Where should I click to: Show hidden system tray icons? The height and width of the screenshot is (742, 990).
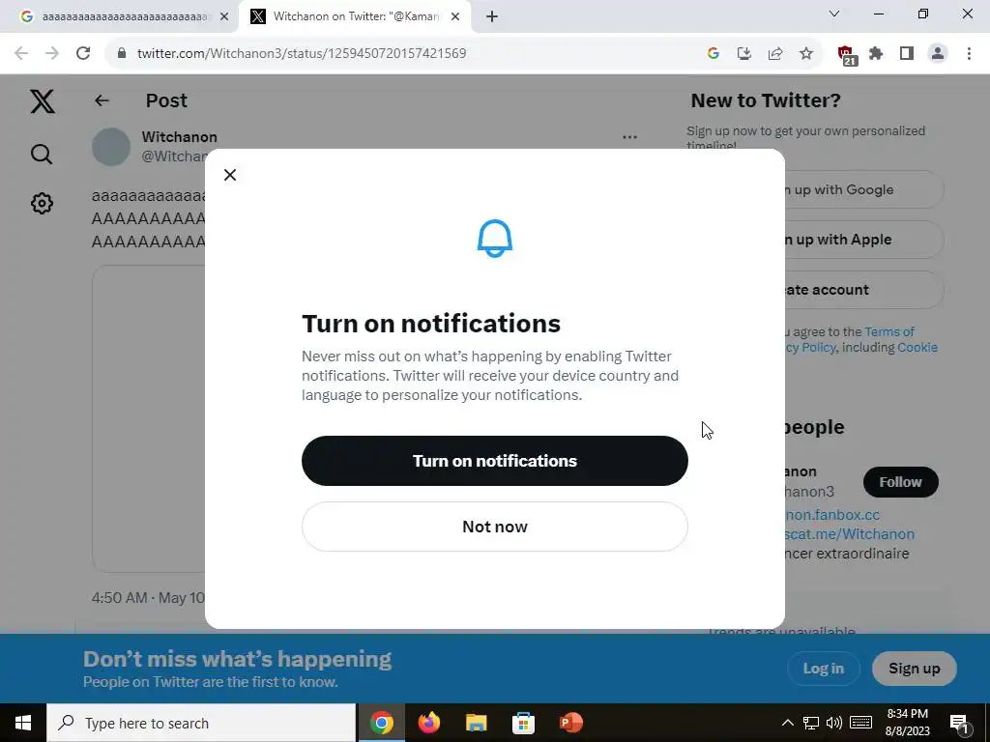pos(787,723)
